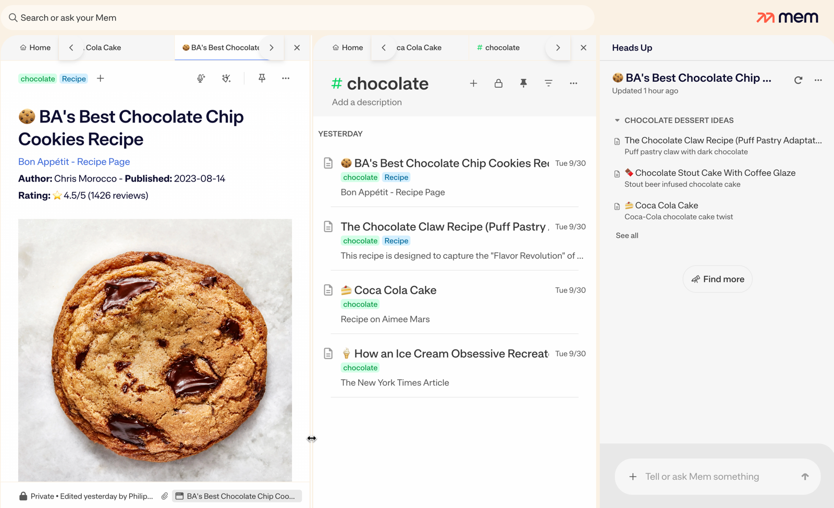Open chocolate collection more options

point(573,83)
